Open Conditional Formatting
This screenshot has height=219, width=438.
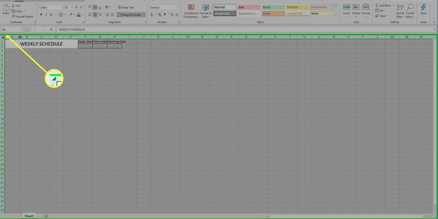(x=191, y=11)
